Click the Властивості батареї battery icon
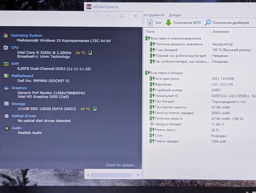The width and height of the screenshot is (256, 193). click(x=147, y=73)
